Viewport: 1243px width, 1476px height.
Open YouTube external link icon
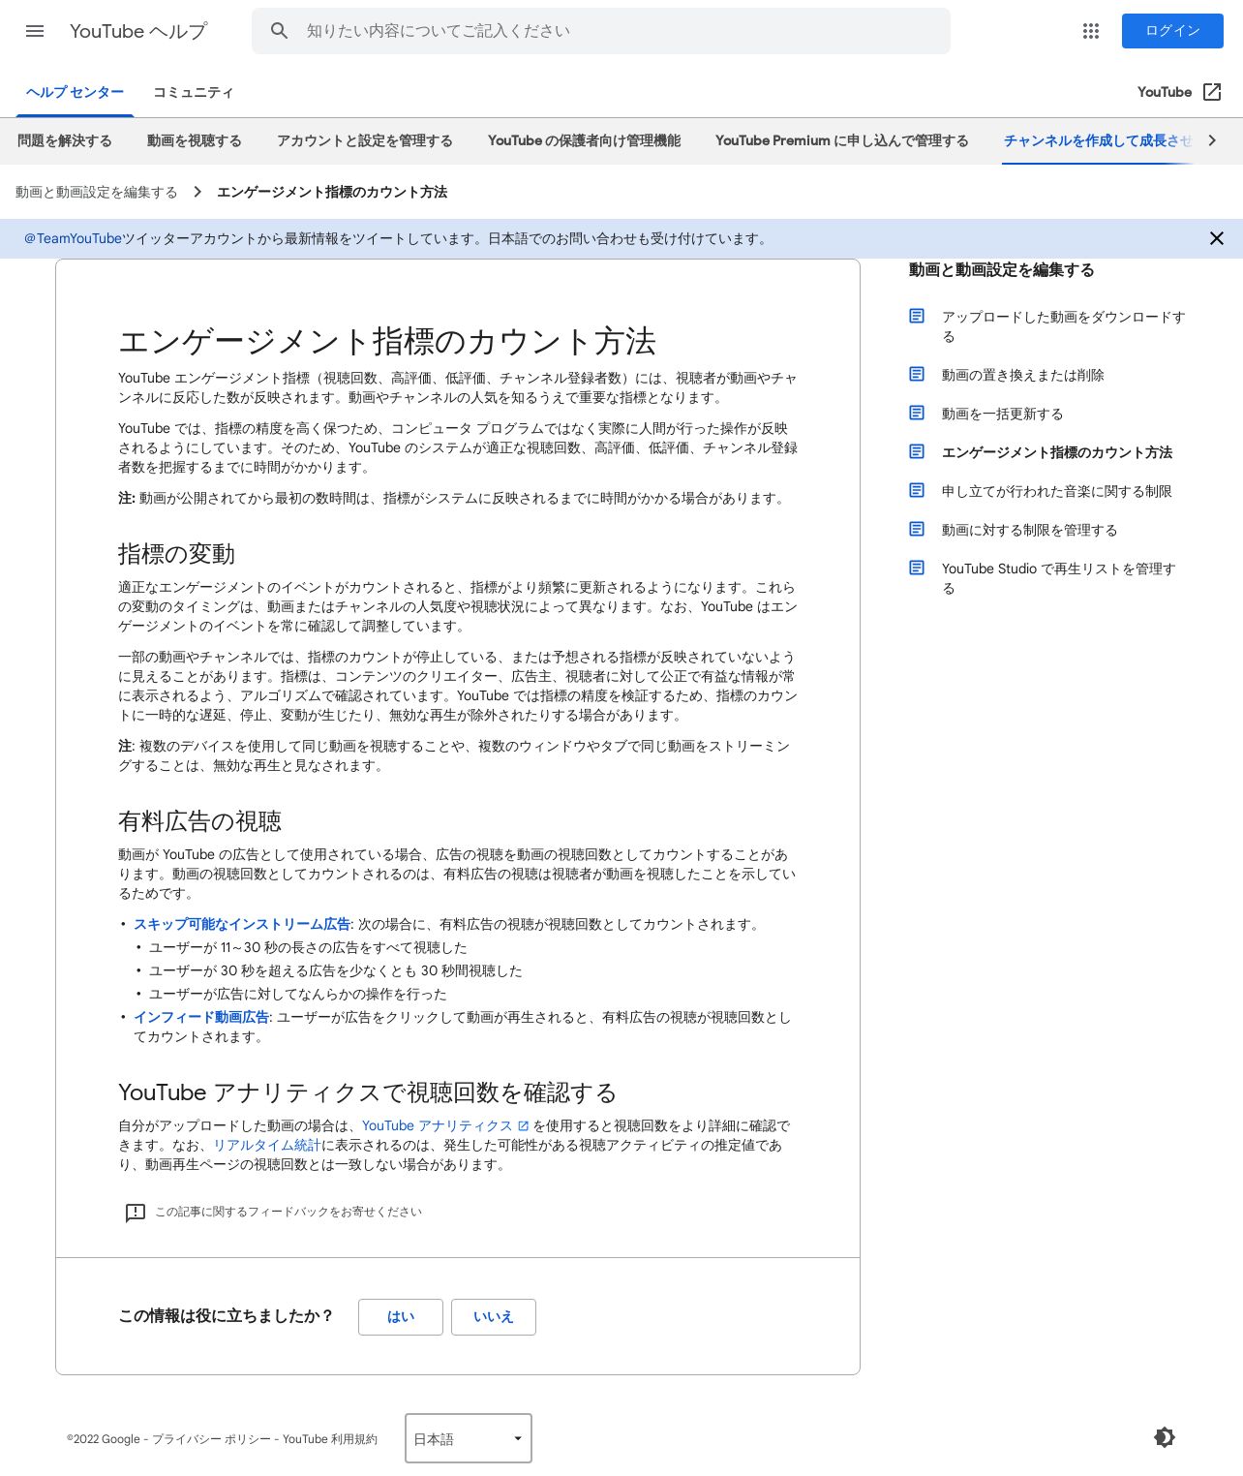click(x=1212, y=92)
